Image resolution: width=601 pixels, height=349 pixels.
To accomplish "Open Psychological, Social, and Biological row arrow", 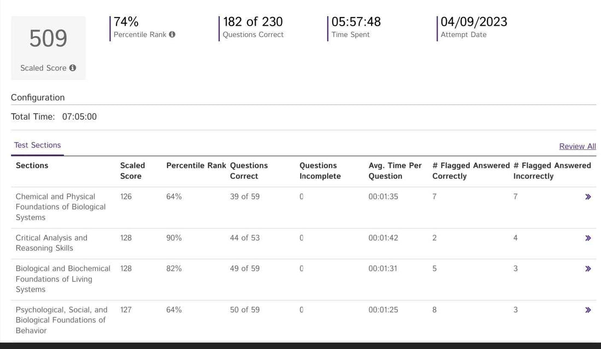I will [x=588, y=310].
